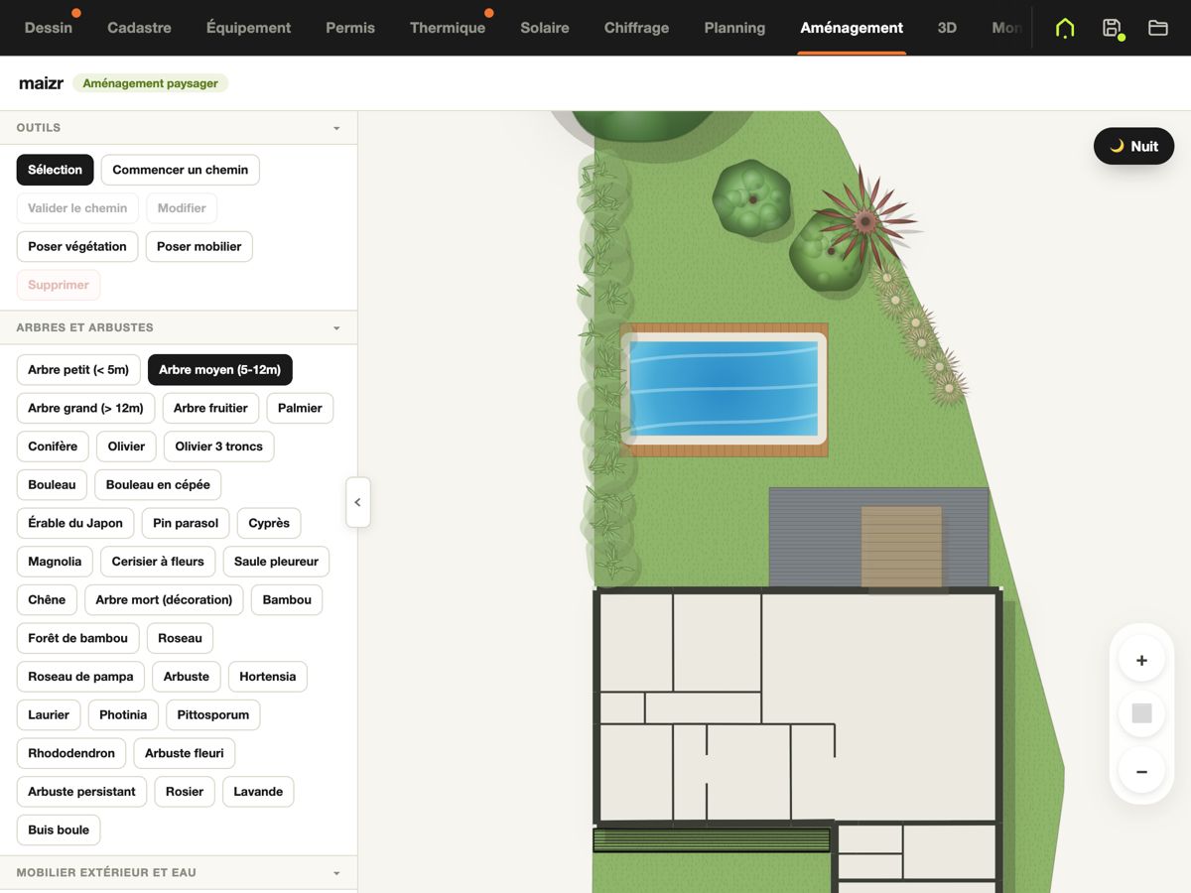Collapse the OUTILS section
1191x893 pixels.
(336, 128)
